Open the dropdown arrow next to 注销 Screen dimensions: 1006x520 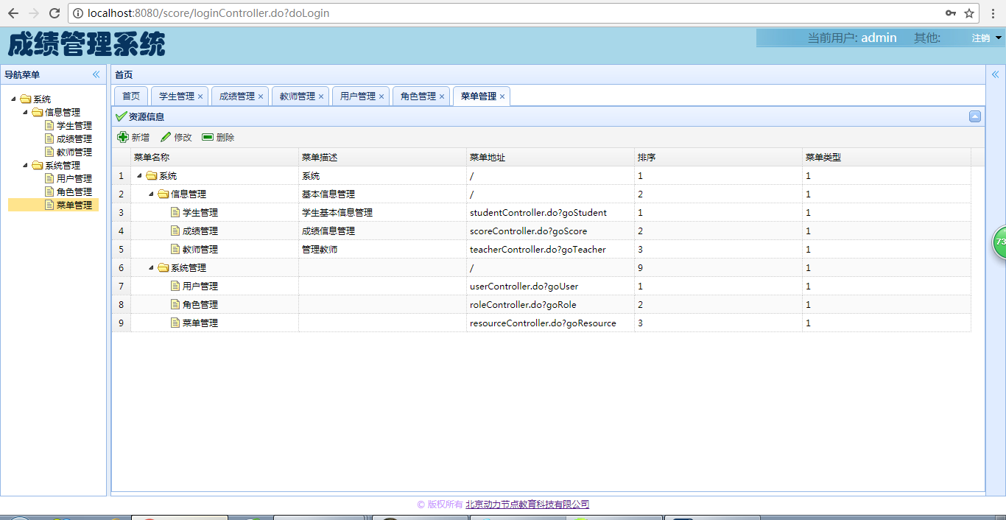point(998,38)
